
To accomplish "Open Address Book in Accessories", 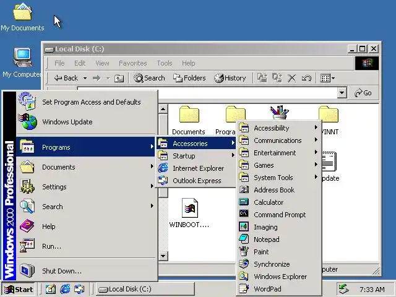I will [279, 190].
